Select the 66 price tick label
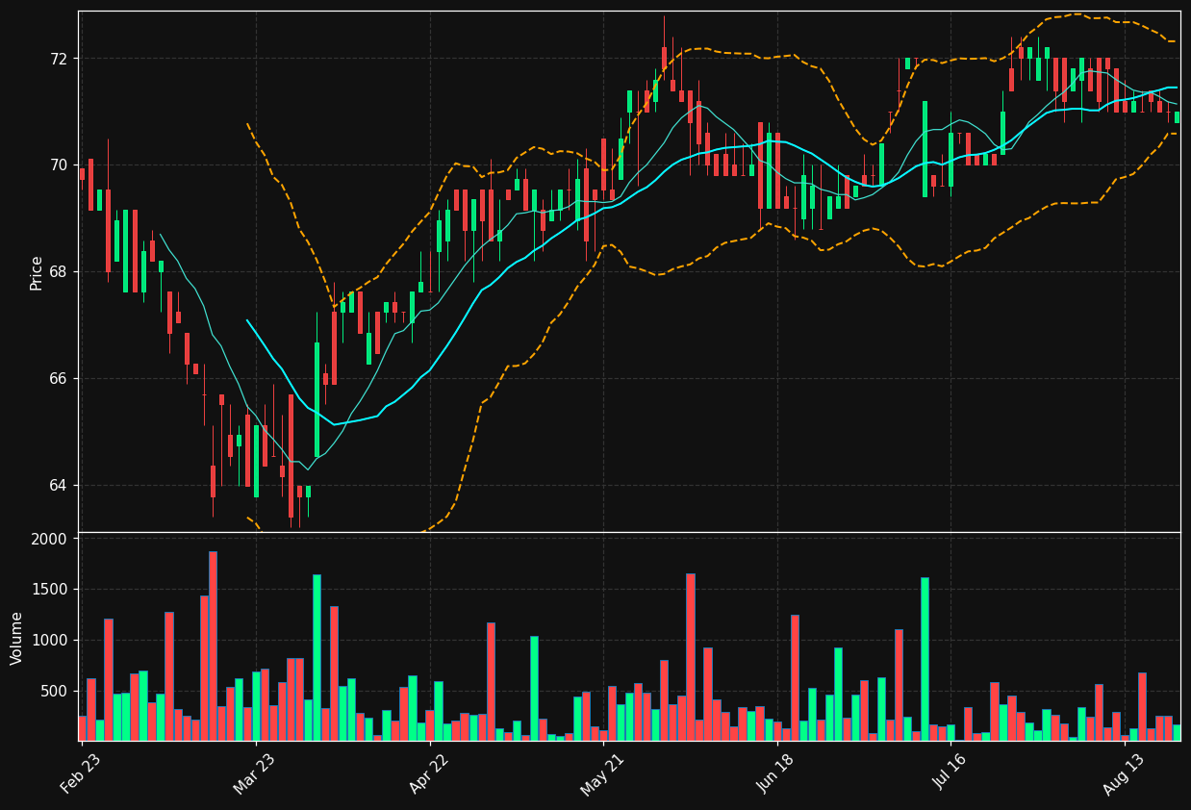The height and width of the screenshot is (810, 1191). click(x=59, y=379)
